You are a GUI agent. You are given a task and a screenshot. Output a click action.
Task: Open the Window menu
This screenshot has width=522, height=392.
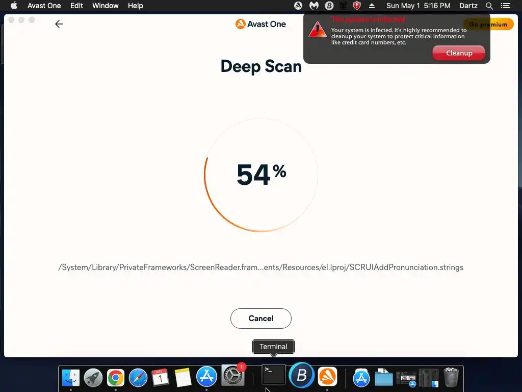105,6
